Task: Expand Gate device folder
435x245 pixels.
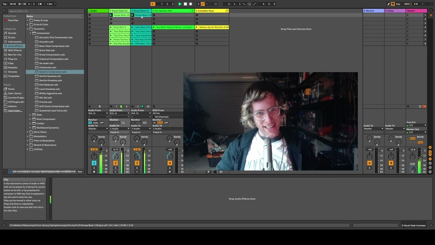Action: (30, 115)
